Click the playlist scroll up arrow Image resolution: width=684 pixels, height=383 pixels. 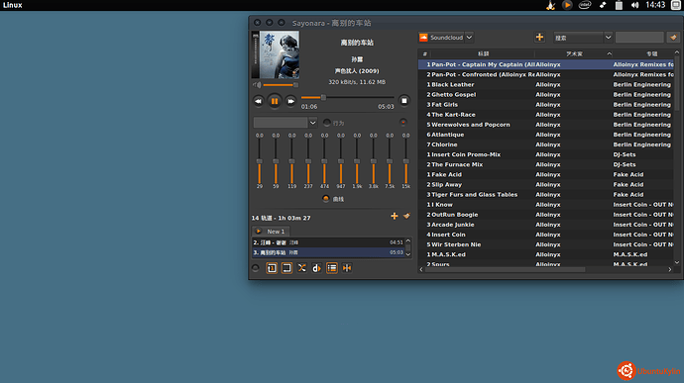click(408, 240)
